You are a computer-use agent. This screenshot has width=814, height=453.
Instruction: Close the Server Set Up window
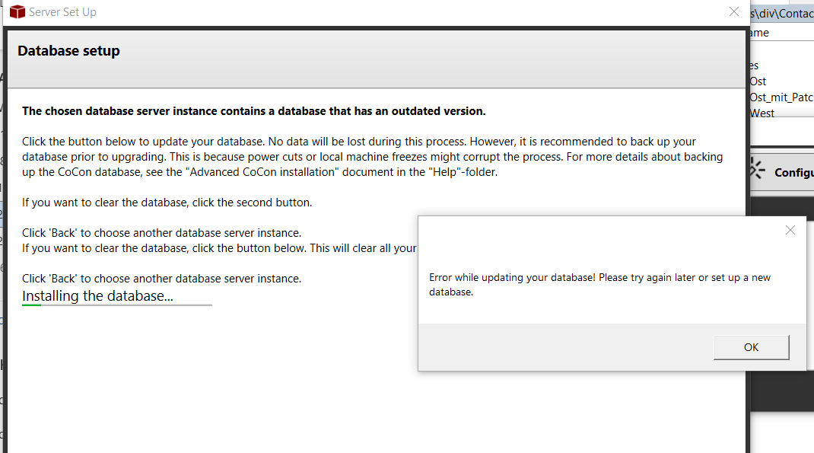click(x=733, y=11)
